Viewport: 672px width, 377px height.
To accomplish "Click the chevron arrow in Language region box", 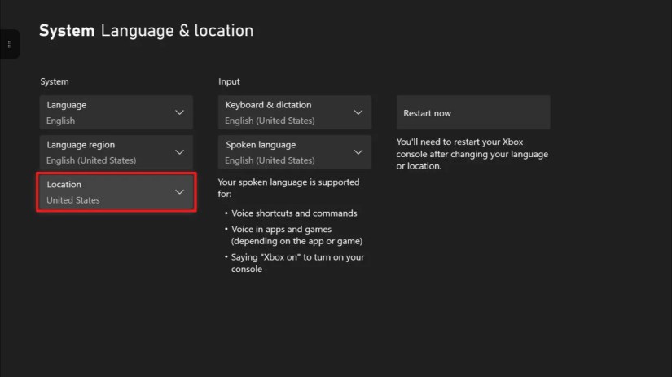I will coord(180,152).
